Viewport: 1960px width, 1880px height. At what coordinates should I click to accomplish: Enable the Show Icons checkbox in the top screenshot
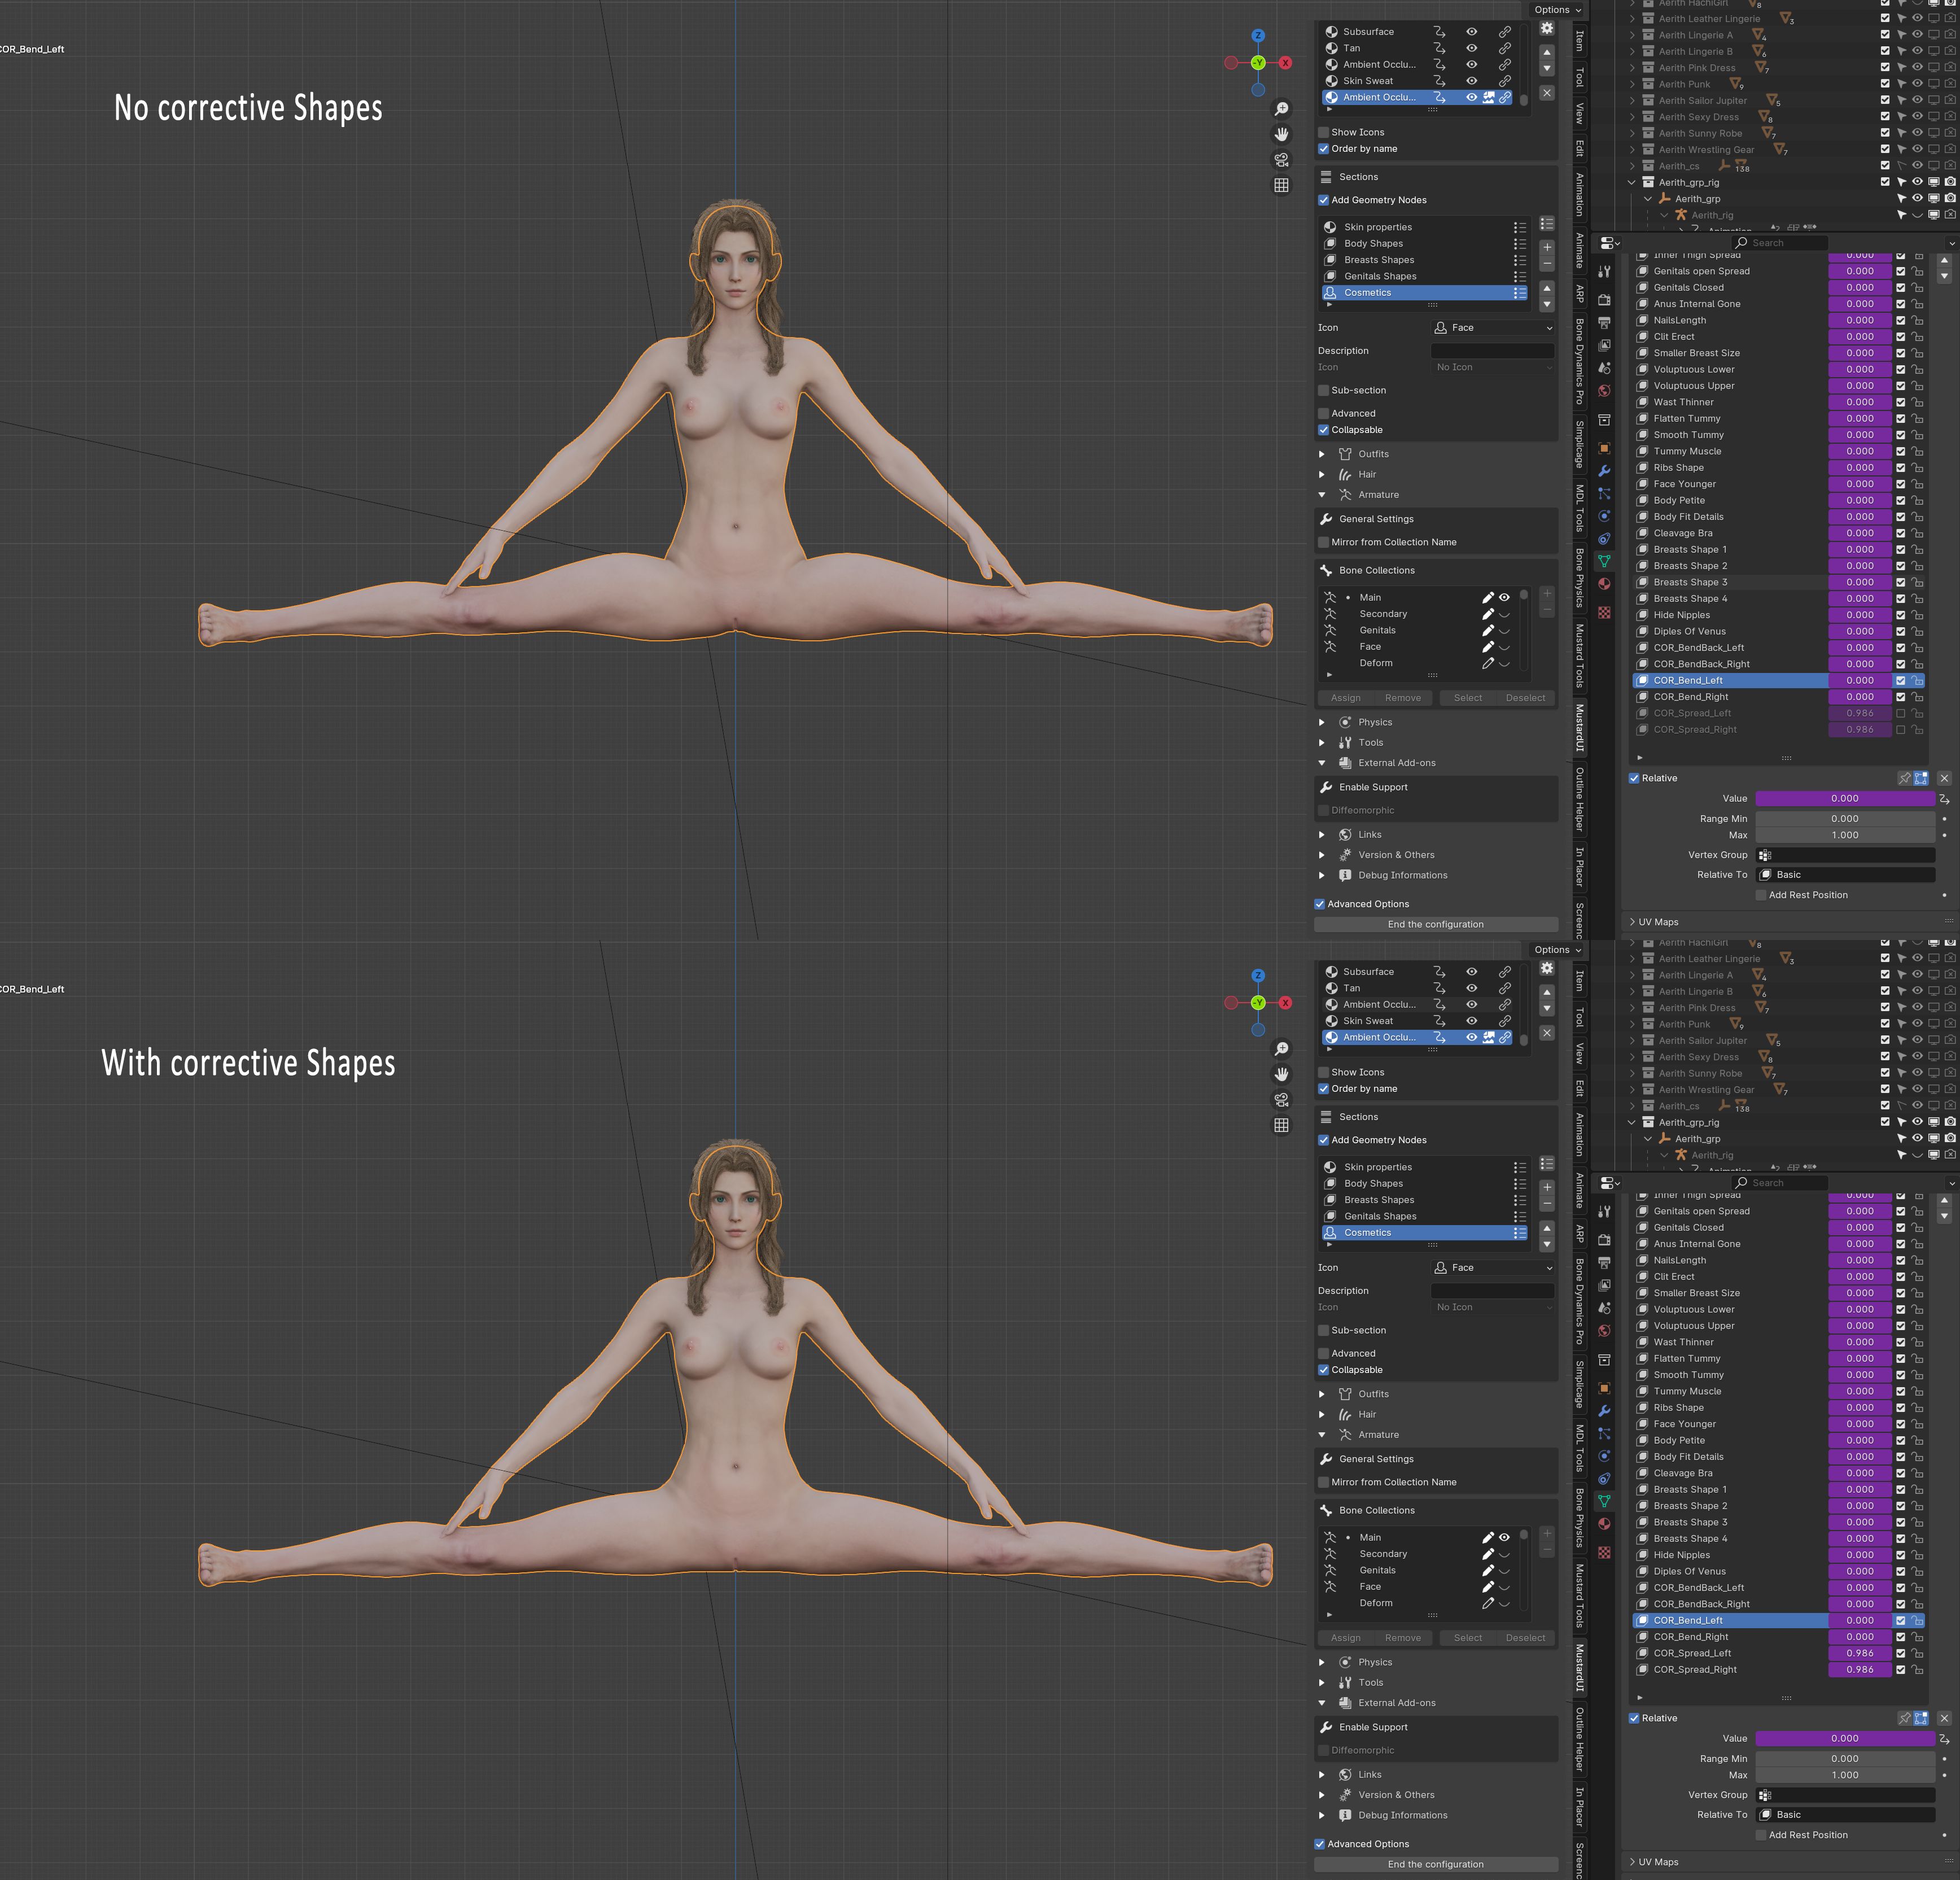click(1323, 132)
